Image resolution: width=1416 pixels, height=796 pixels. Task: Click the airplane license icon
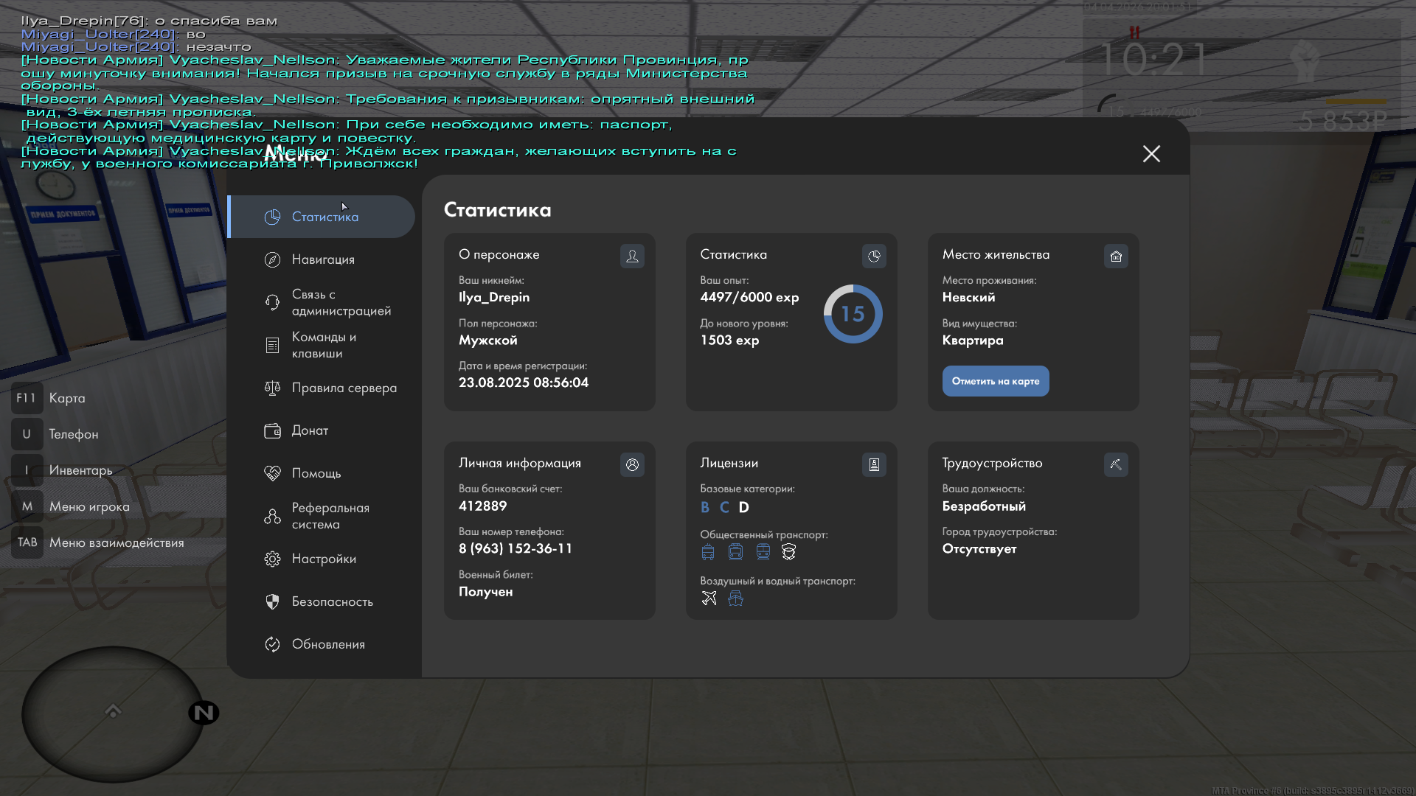tap(709, 598)
